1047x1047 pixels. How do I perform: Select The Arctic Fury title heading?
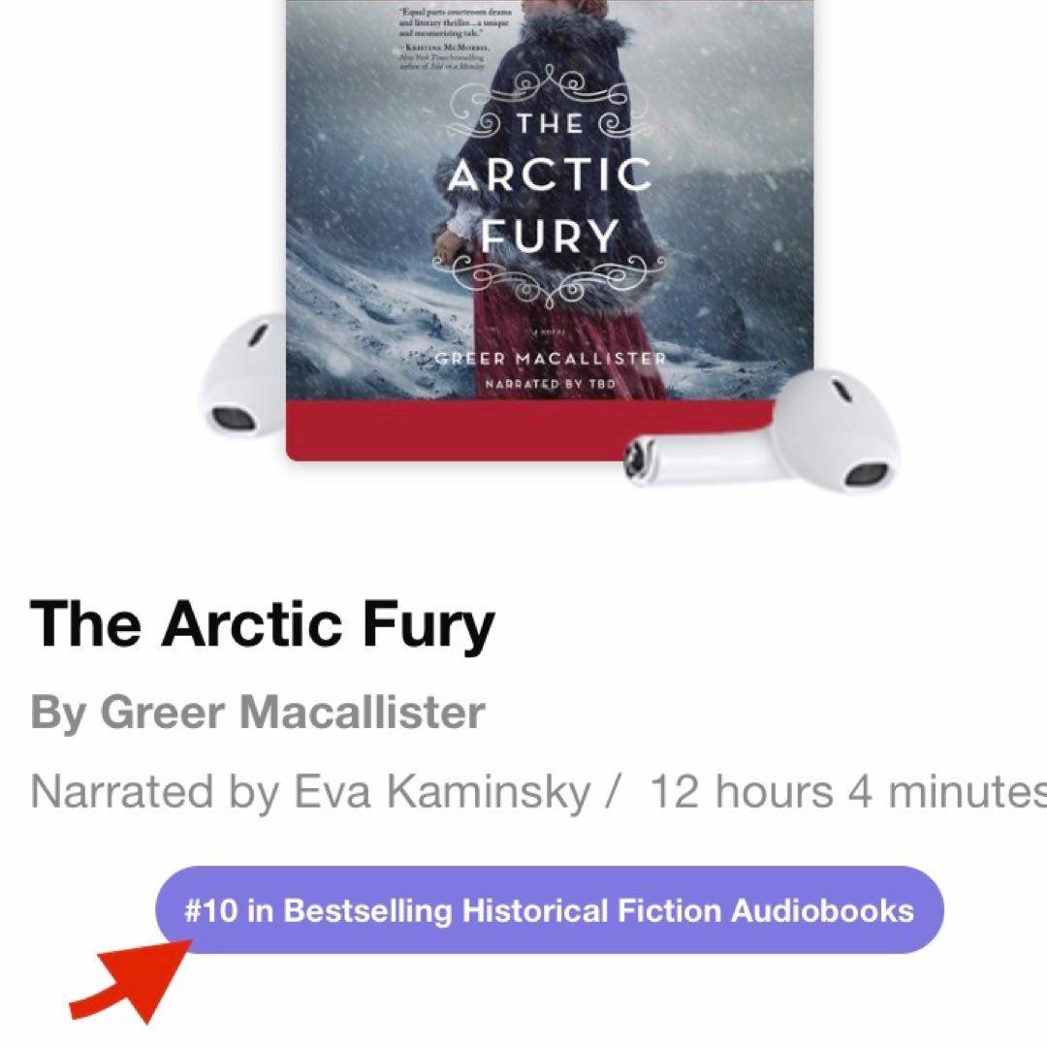tap(263, 624)
